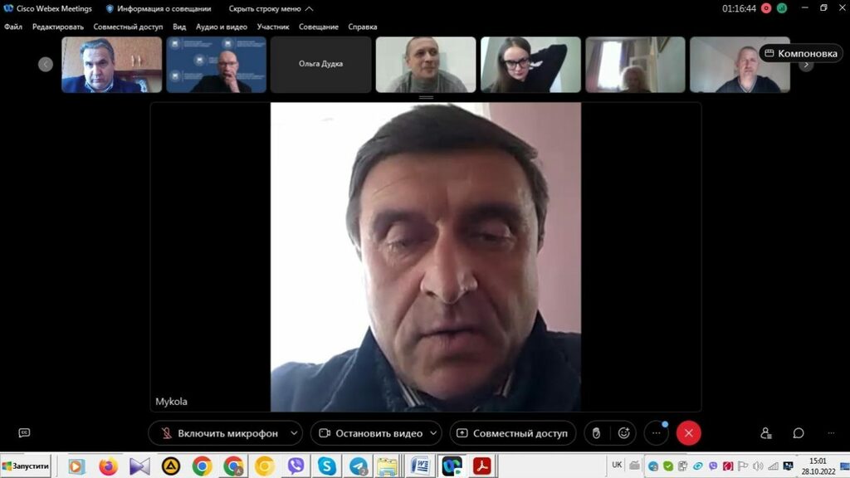Open the chat bubble icon
Viewport: 850px width, 478px height.
click(x=799, y=433)
